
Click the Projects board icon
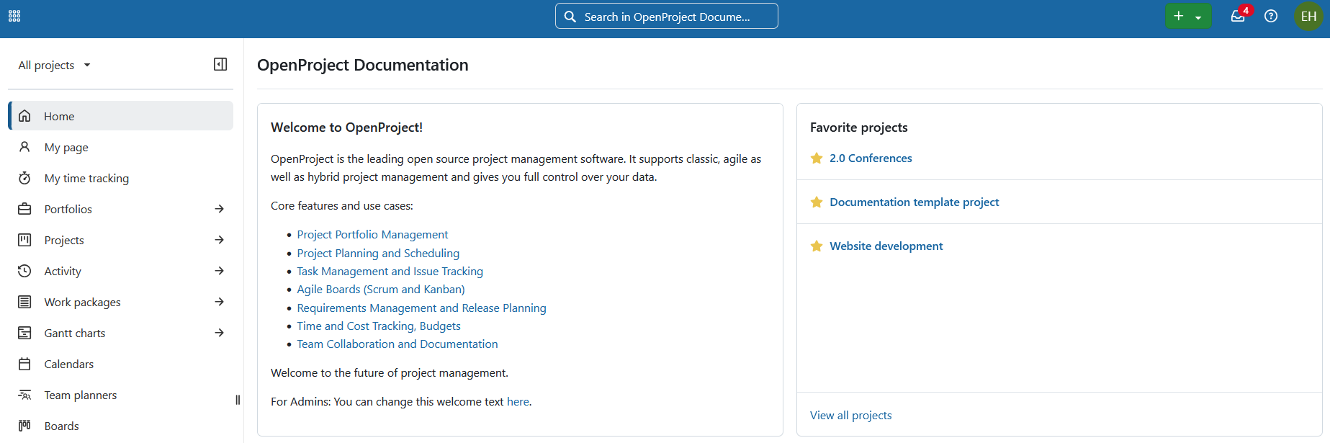[x=24, y=240]
